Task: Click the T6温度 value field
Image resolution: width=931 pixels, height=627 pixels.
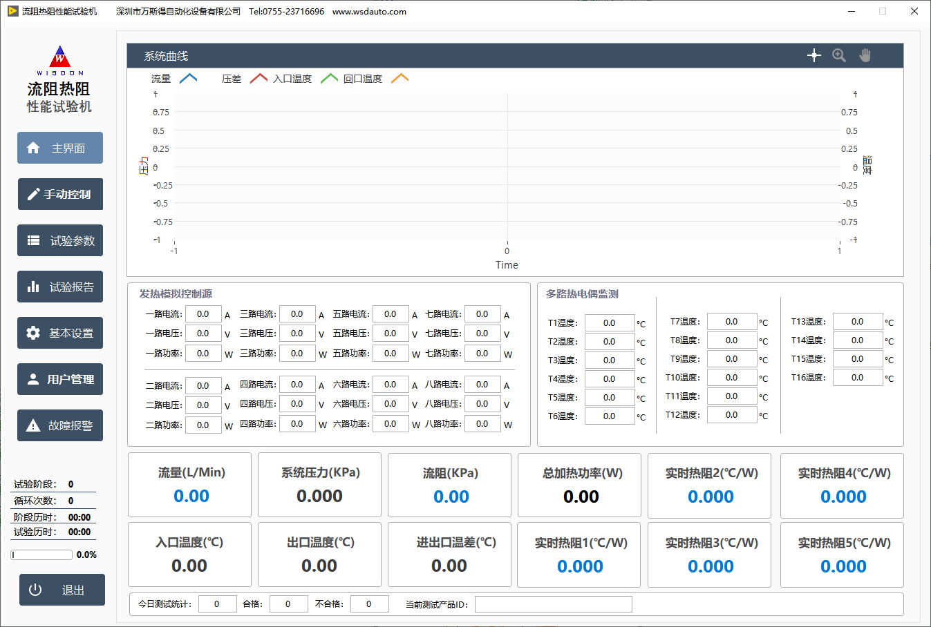Action: tap(610, 416)
